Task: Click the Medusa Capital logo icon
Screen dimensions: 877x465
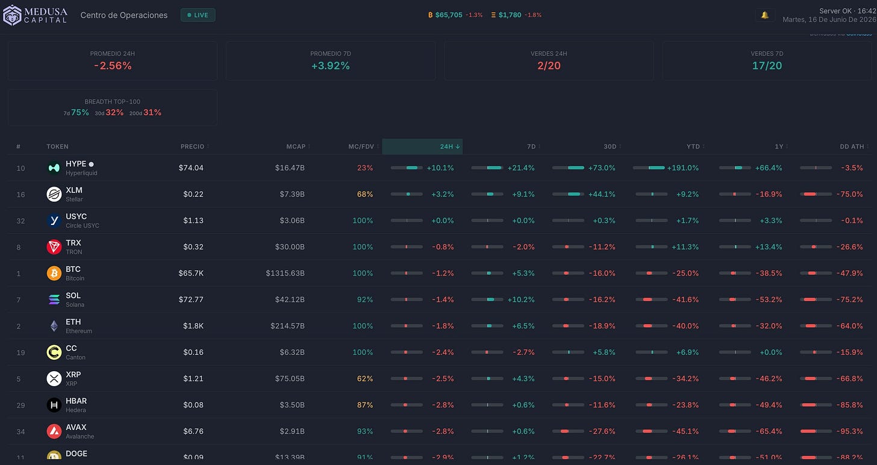Action: (12, 15)
